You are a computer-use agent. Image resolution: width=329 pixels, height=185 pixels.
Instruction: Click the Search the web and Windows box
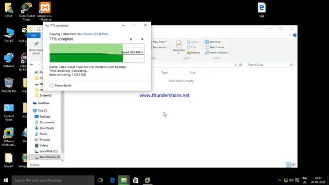(x=53, y=180)
